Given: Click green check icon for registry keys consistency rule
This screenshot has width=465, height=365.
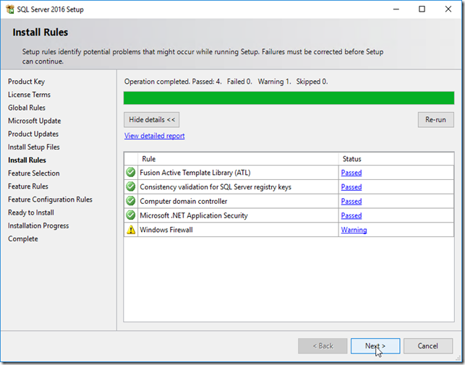Looking at the screenshot, I should click(x=130, y=186).
